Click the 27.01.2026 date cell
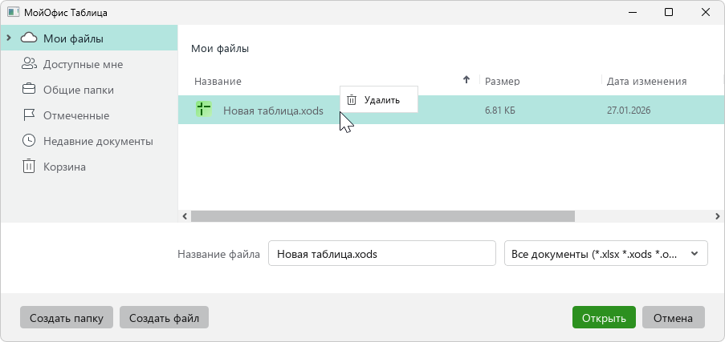 629,111
